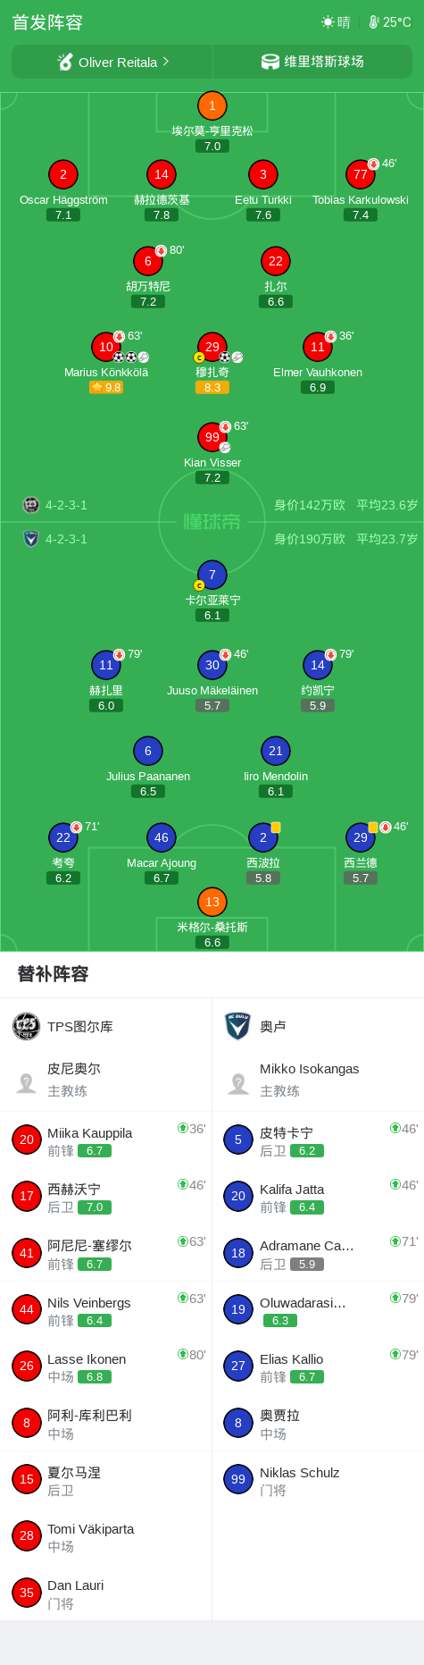Select the red number 1 goalkeeper badge
The width and height of the screenshot is (424, 1665).
click(x=212, y=105)
